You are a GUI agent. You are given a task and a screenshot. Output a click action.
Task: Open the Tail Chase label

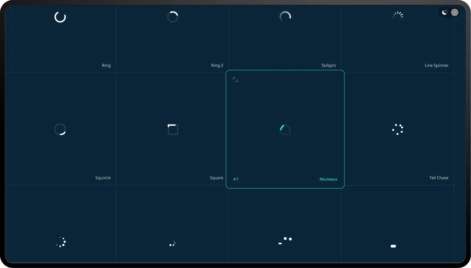click(439, 178)
